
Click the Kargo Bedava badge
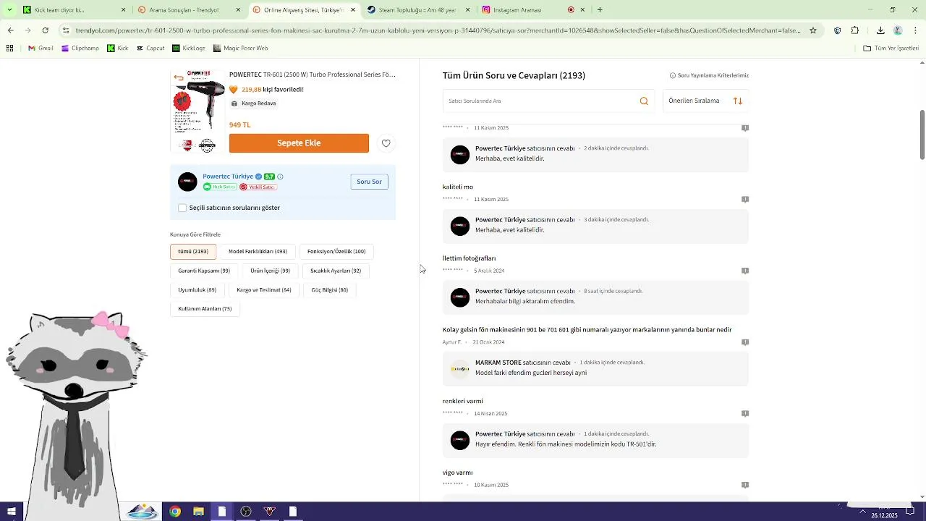pos(254,103)
